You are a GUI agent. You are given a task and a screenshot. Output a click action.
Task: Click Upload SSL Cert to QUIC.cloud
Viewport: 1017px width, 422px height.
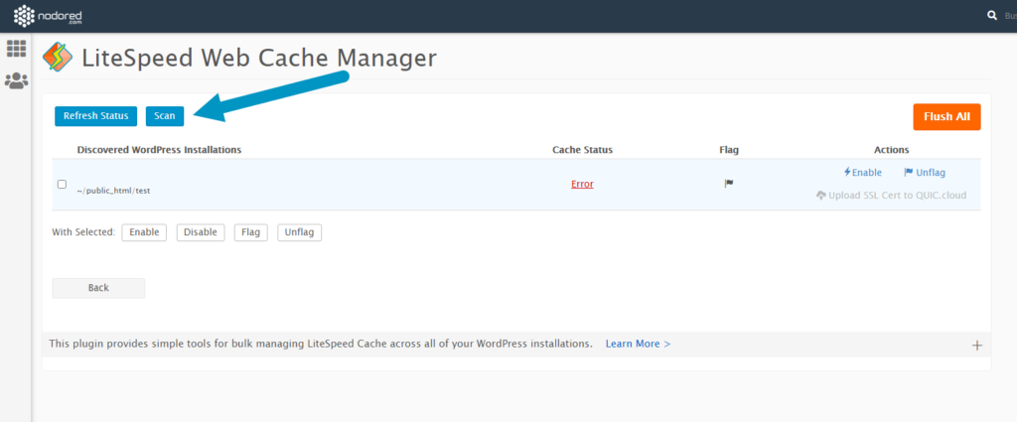891,196
